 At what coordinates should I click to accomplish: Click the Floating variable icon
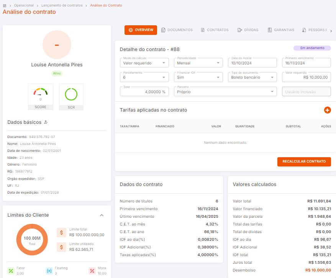[x=49, y=271]
